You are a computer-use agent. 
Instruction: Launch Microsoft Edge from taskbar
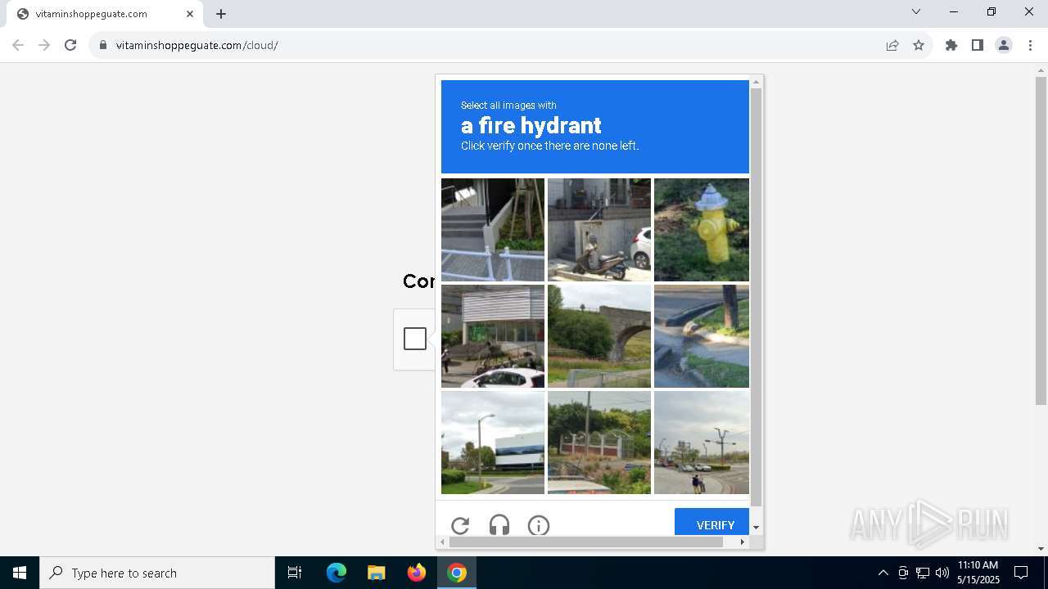pos(337,573)
